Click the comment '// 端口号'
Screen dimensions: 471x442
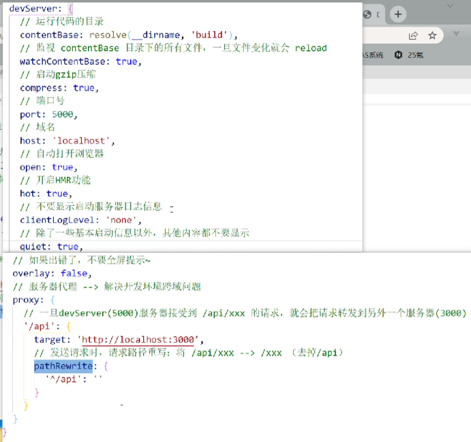click(x=42, y=101)
